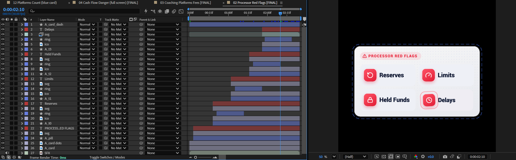Take a snapshot with camera icon
The height and width of the screenshot is (160, 516).
445,156
